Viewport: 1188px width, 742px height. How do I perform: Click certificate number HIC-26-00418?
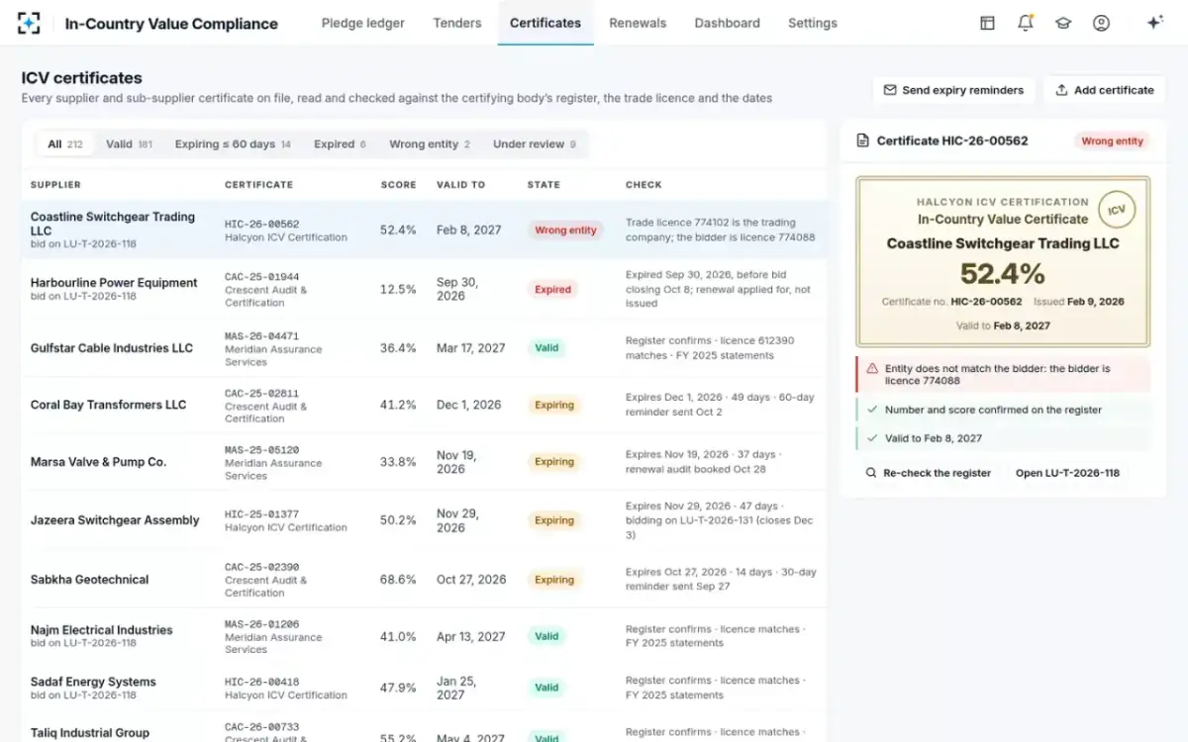coord(261,682)
